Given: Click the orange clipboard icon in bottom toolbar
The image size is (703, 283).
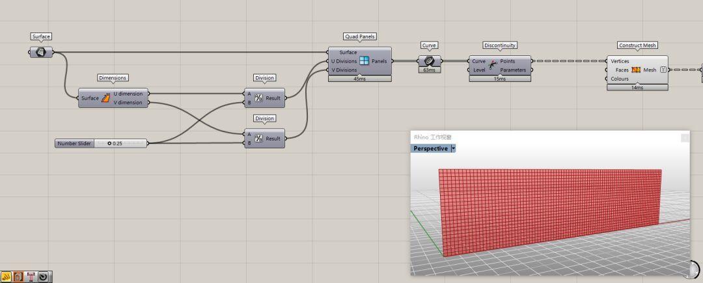Looking at the screenshot, I should pyautogui.click(x=18, y=276).
